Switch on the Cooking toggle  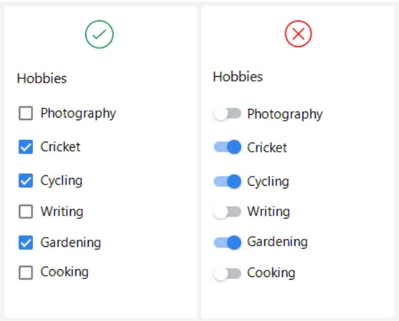(x=227, y=274)
